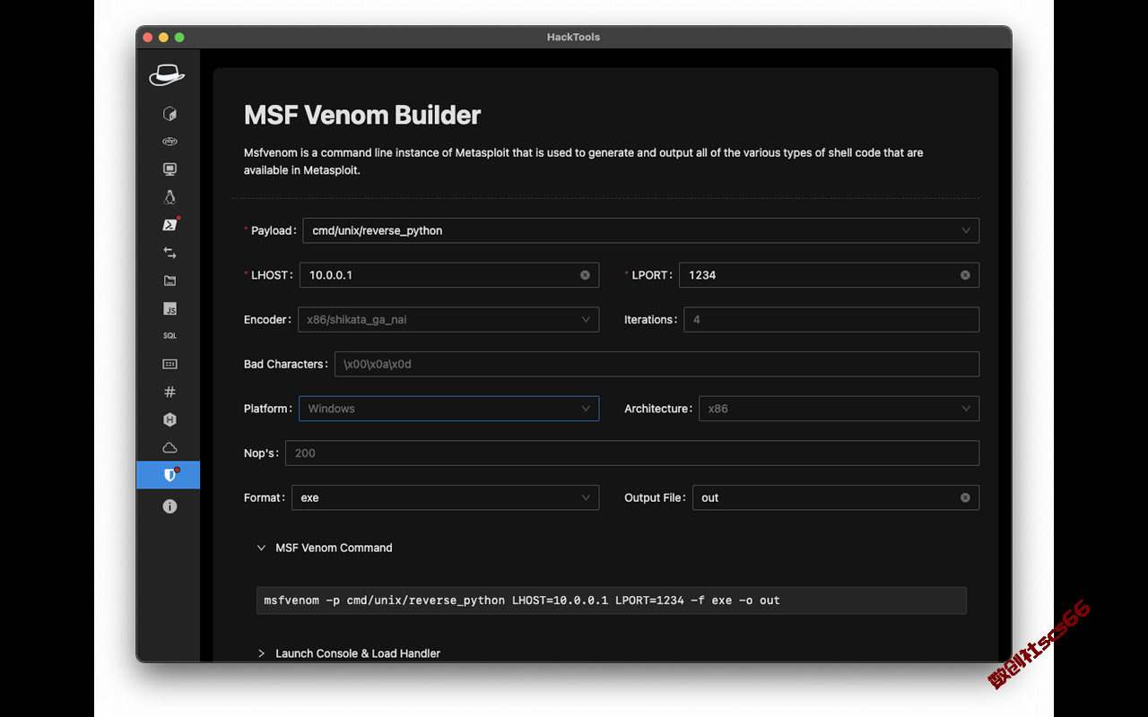Screen dimensions: 1148x717
Task: Open the file transfer arrows icon
Action: [170, 253]
